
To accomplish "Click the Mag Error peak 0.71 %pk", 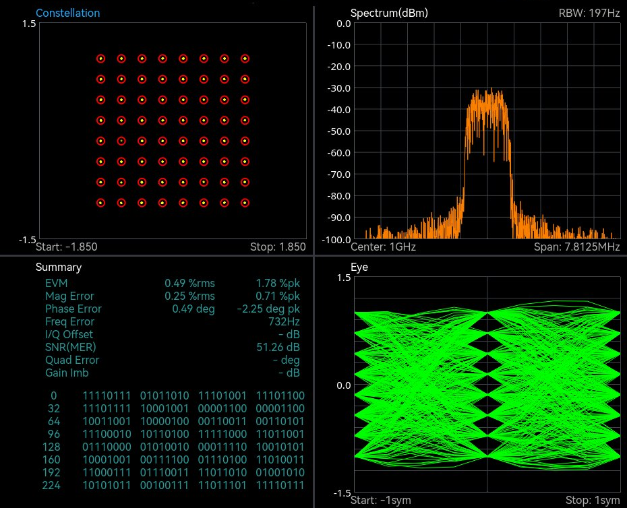I will tap(278, 296).
